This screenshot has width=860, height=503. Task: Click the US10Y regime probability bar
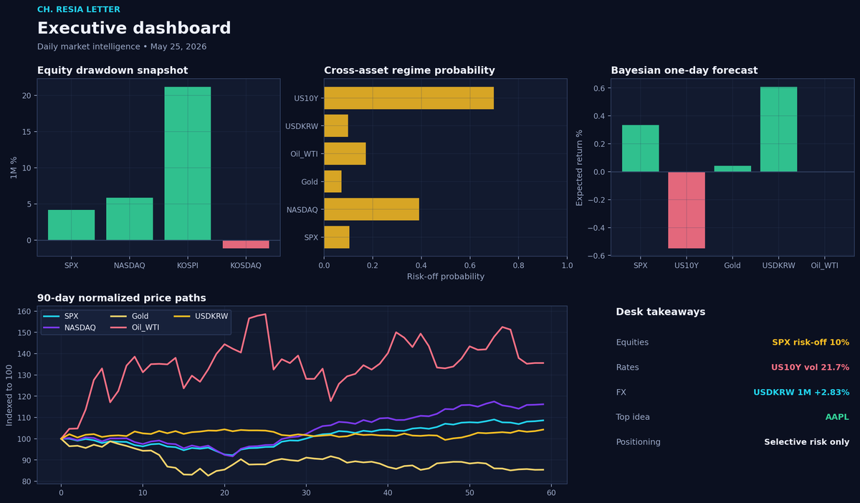click(x=408, y=98)
